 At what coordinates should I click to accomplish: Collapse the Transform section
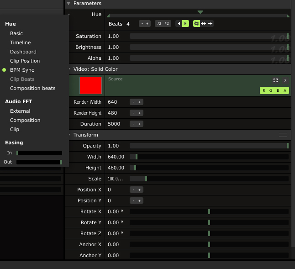click(68, 135)
